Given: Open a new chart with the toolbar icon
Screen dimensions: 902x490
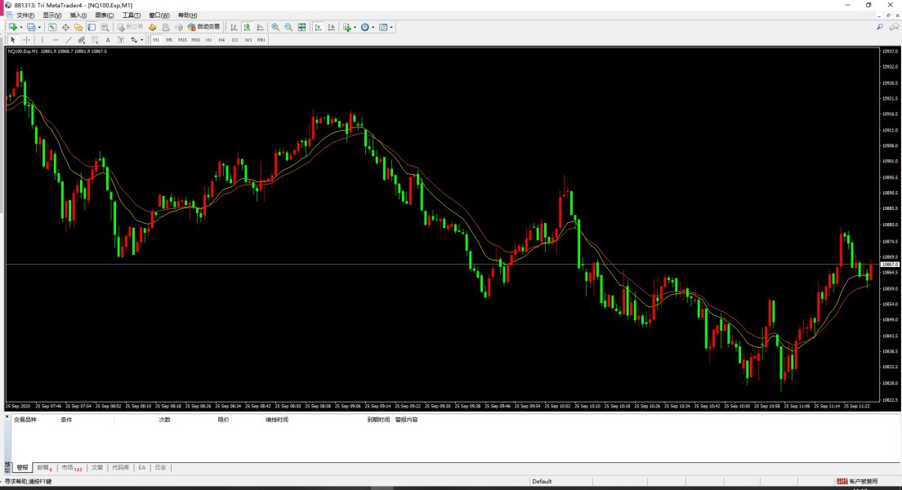Looking at the screenshot, I should click(12, 27).
